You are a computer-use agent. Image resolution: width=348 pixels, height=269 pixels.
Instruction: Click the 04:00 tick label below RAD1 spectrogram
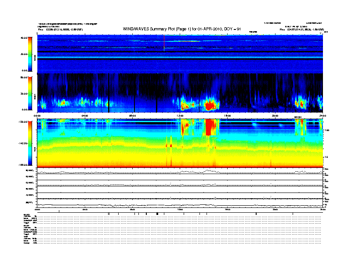pos(85,116)
